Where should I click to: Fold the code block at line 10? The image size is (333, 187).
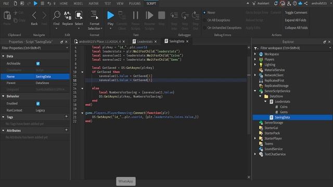click(x=82, y=72)
